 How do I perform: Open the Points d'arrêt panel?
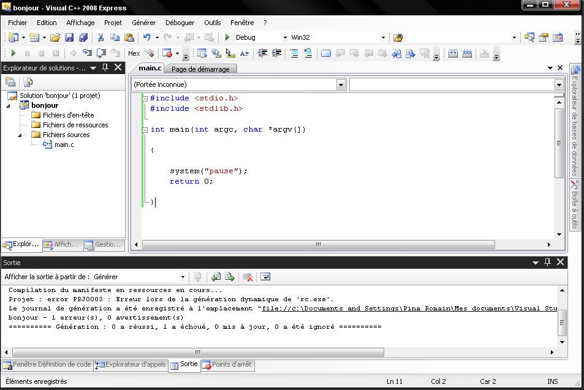[x=229, y=364]
